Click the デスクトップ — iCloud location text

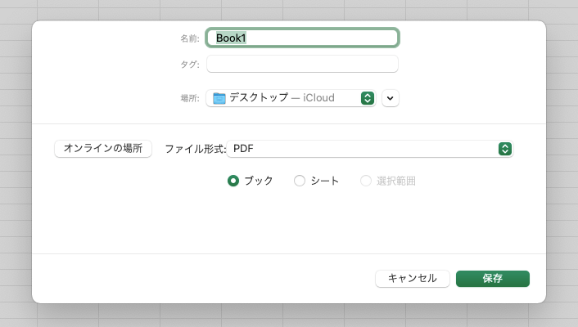(282, 98)
